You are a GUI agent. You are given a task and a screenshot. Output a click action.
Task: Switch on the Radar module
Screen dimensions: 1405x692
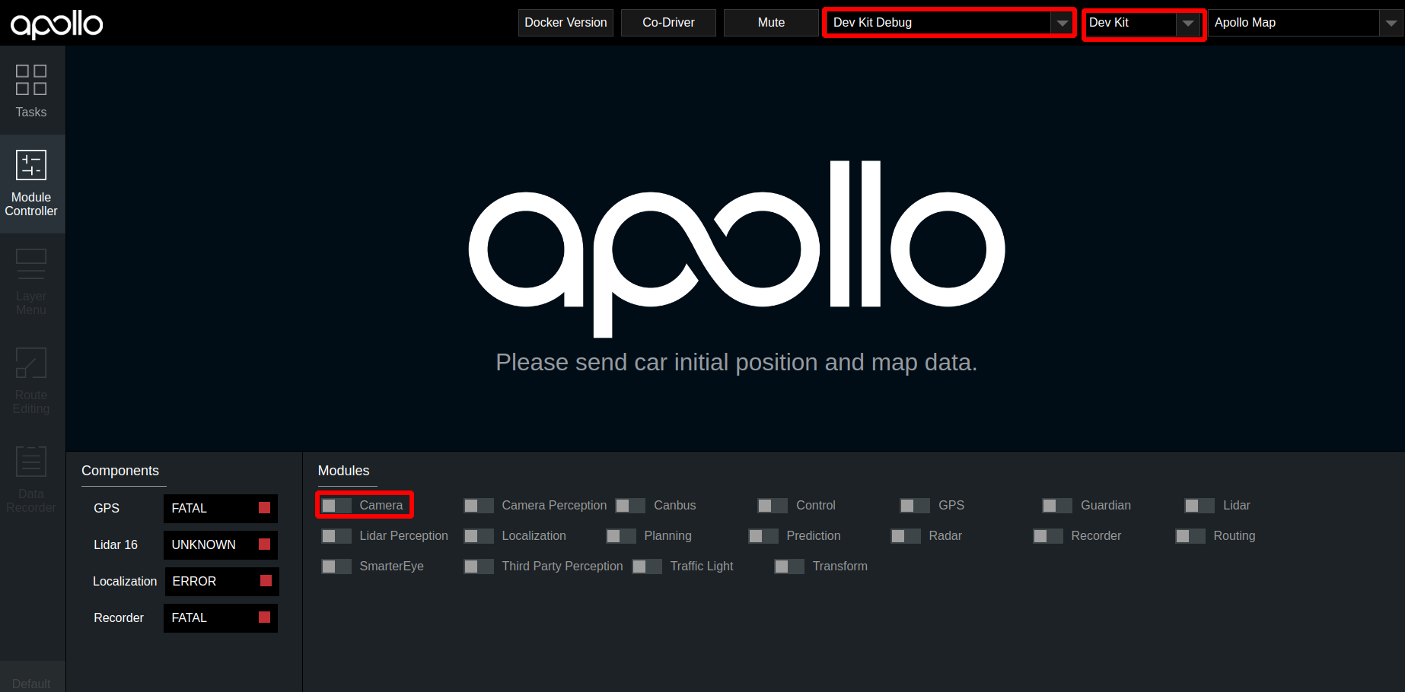[905, 536]
